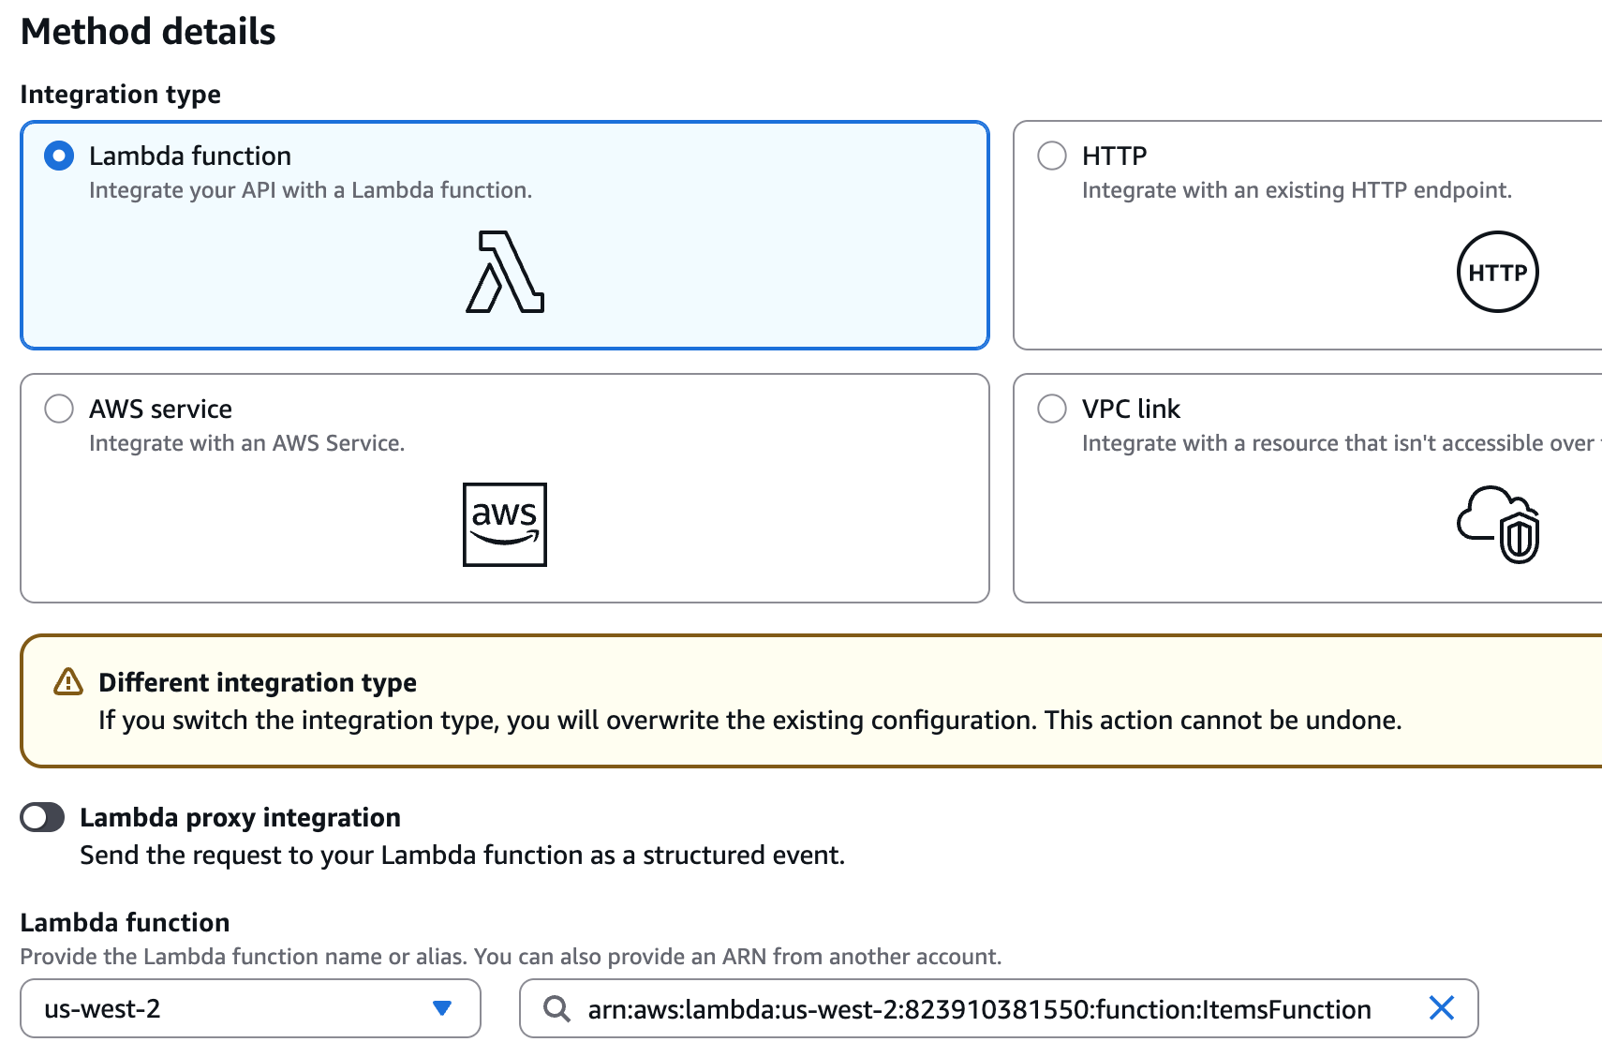Select the Lambda function radio button
Viewport: 1602px width, 1057px height.
coord(59,156)
